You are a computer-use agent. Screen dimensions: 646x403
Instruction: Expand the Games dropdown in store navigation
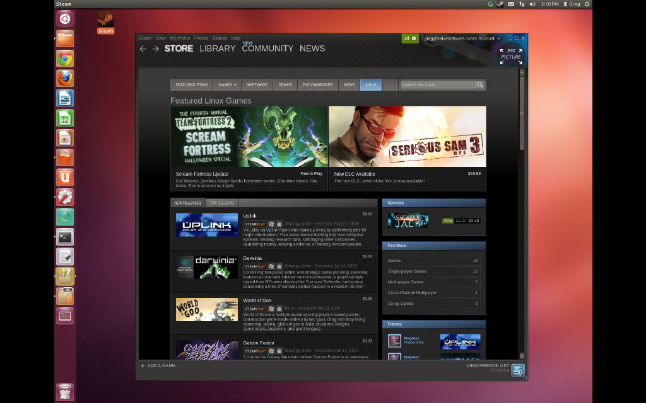pos(227,85)
